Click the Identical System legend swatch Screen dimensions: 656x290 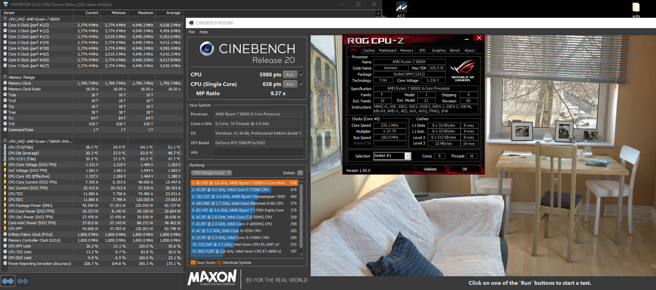click(219, 262)
